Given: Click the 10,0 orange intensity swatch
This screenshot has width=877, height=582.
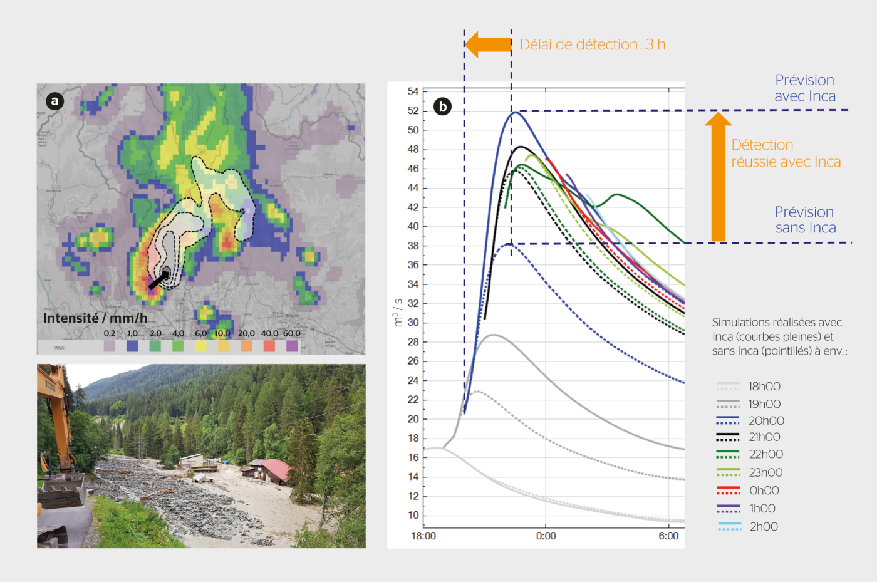Looking at the screenshot, I should pyautogui.click(x=224, y=345).
